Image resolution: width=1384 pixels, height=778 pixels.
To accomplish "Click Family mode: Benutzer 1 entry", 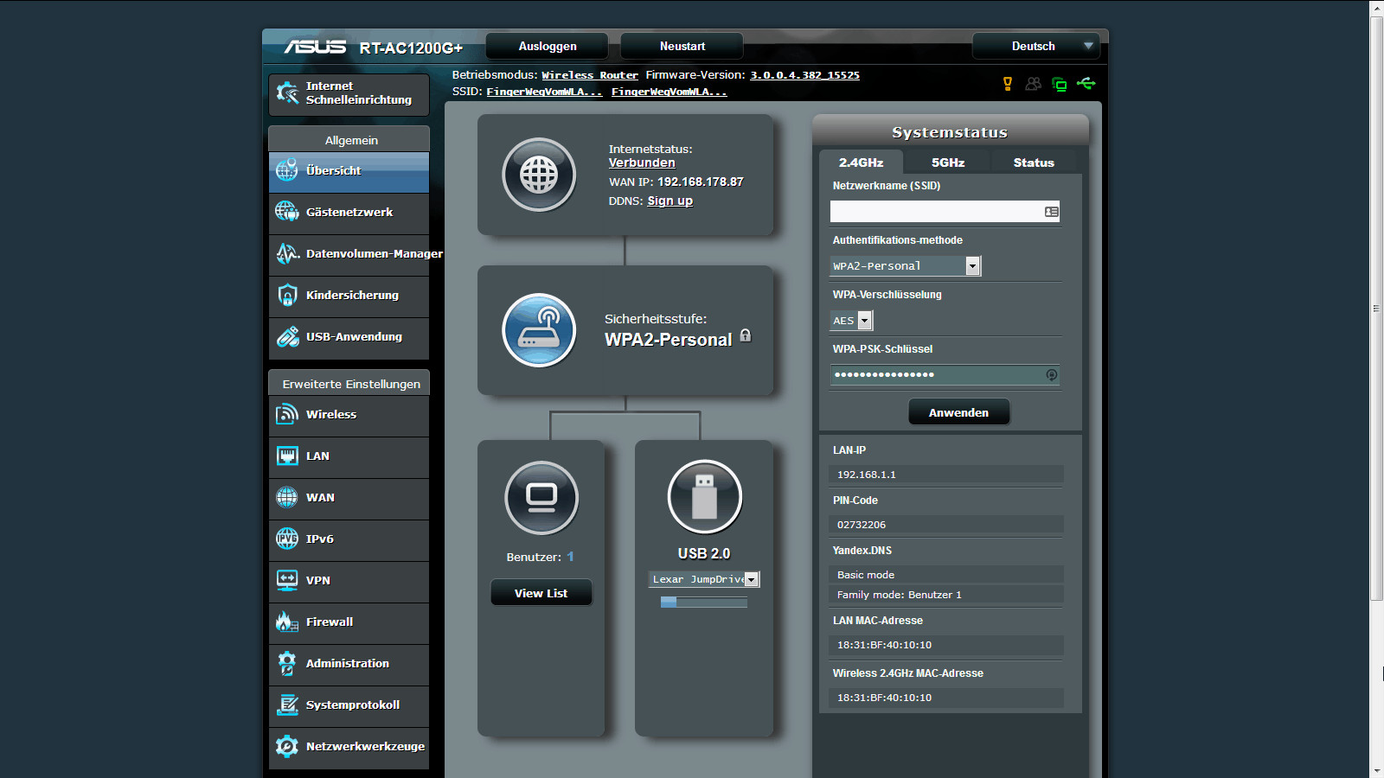I will (946, 595).
